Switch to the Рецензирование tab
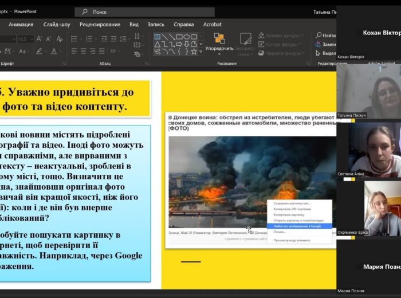Image resolution: width=401 pixels, height=298 pixels. (x=100, y=25)
